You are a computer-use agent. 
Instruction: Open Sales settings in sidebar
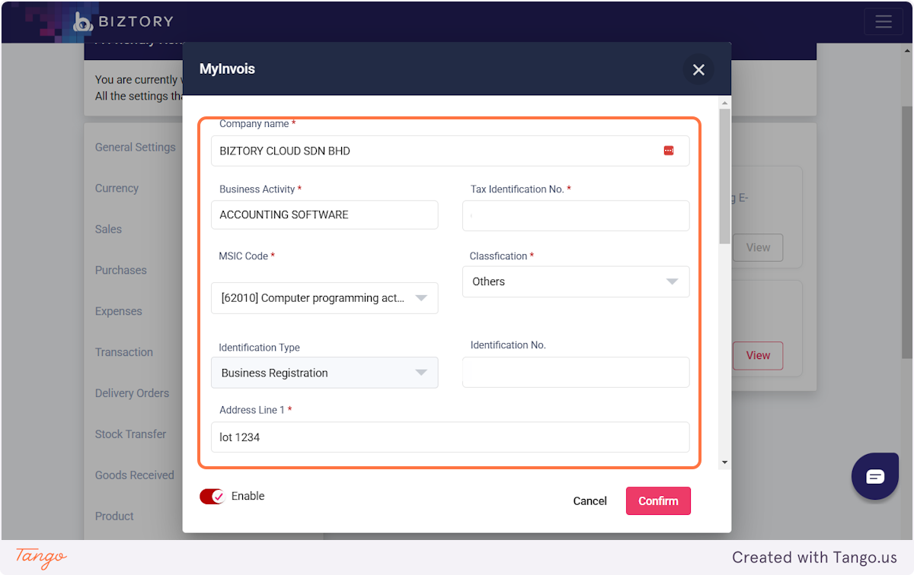pos(108,230)
